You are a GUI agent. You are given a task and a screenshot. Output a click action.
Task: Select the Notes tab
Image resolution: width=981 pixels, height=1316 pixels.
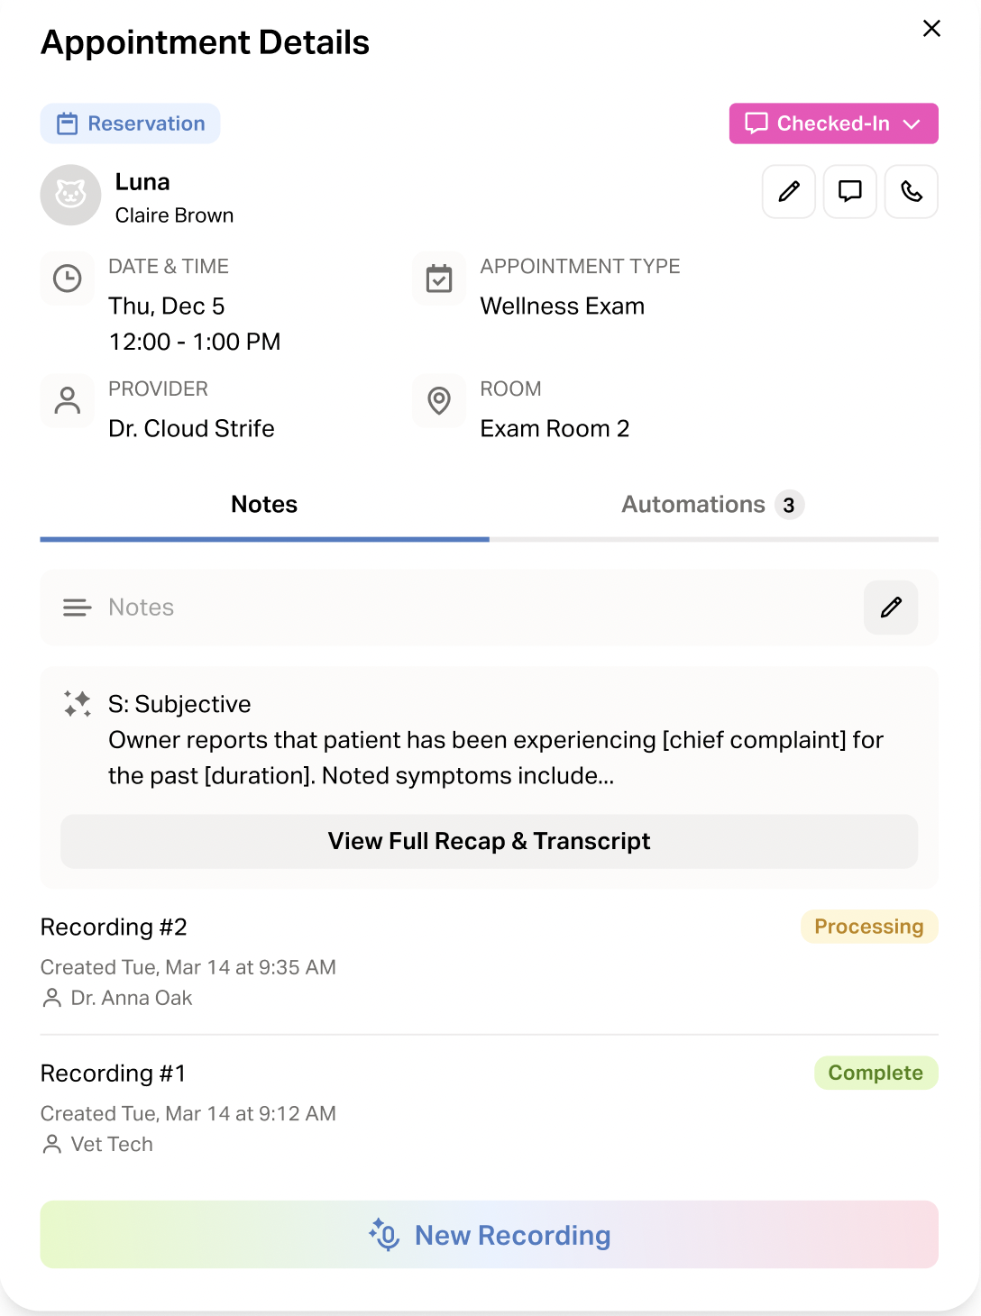click(x=264, y=505)
